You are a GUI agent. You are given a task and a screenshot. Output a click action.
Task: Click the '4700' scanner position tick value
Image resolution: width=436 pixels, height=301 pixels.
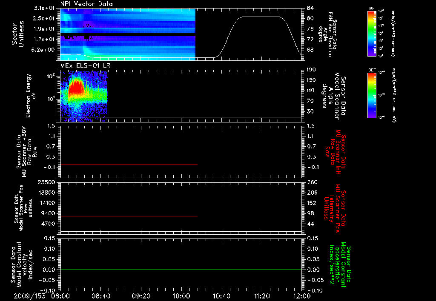48,224
